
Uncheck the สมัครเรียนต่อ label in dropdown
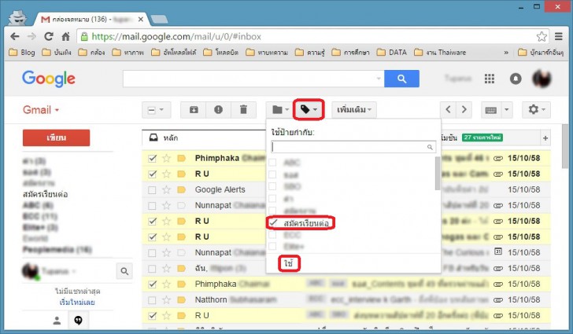(273, 222)
